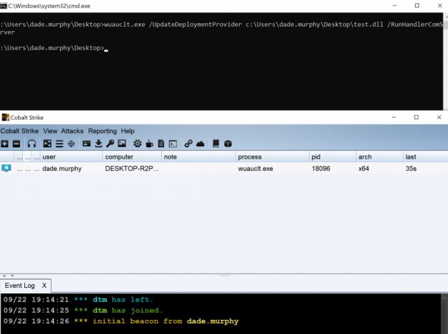The image size is (448, 334).
Task: Open Credentials via the ID card icon
Action: point(87,143)
